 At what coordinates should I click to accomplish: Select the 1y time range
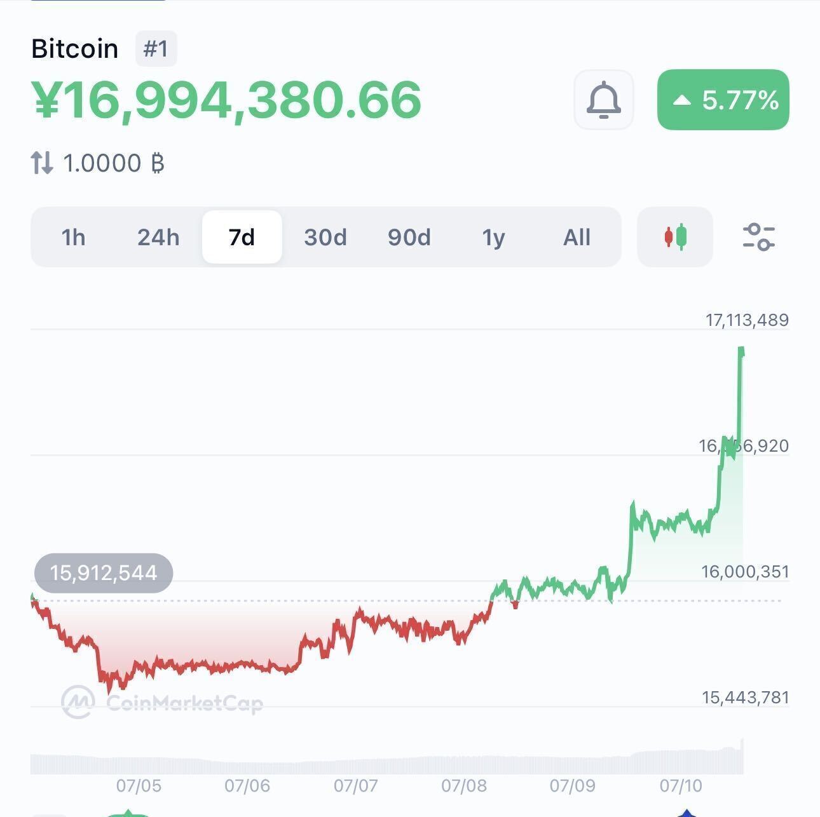pyautogui.click(x=493, y=237)
